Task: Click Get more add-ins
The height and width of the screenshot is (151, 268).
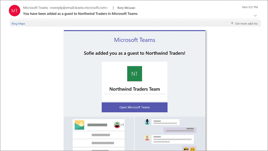Action: tap(246, 24)
